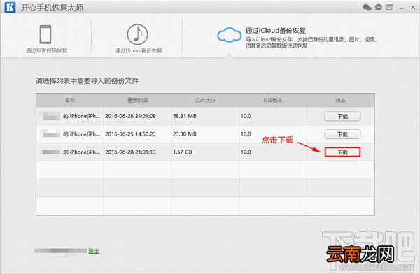This screenshot has width=420, height=274.
Task: Click iOS version 10.0 in 23.38 MB row
Action: (x=246, y=134)
